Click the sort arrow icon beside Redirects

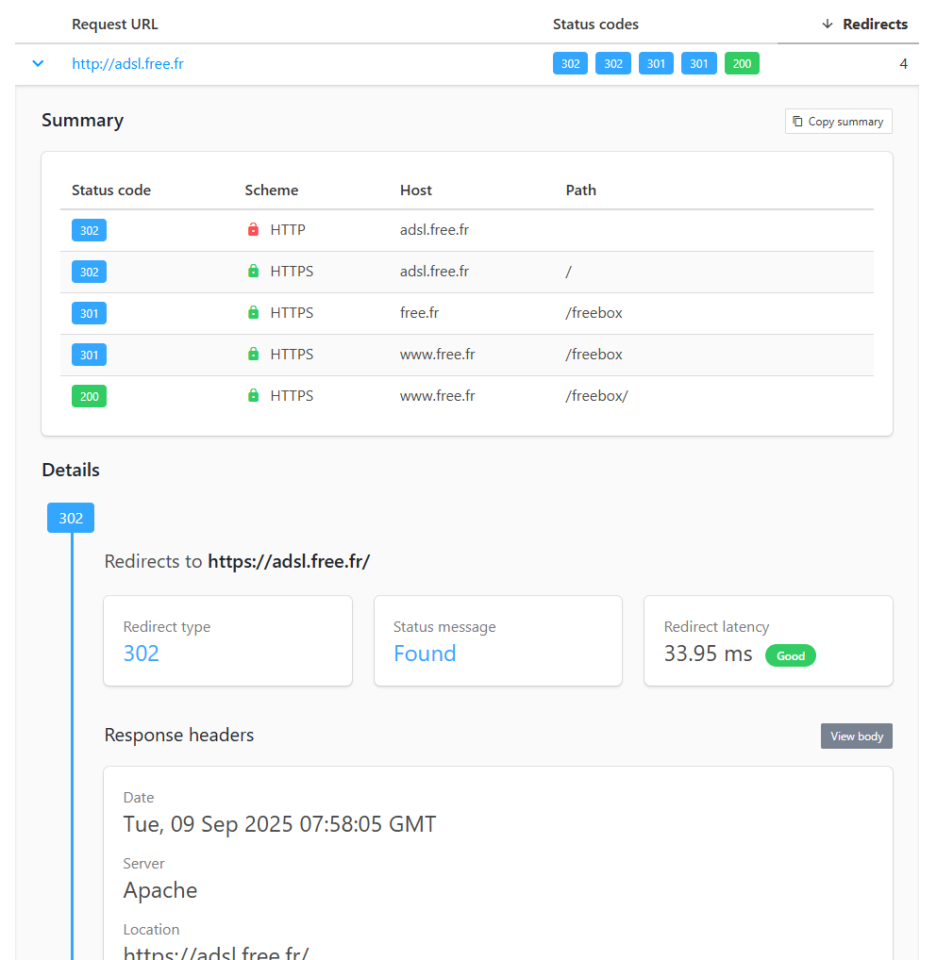click(x=828, y=24)
